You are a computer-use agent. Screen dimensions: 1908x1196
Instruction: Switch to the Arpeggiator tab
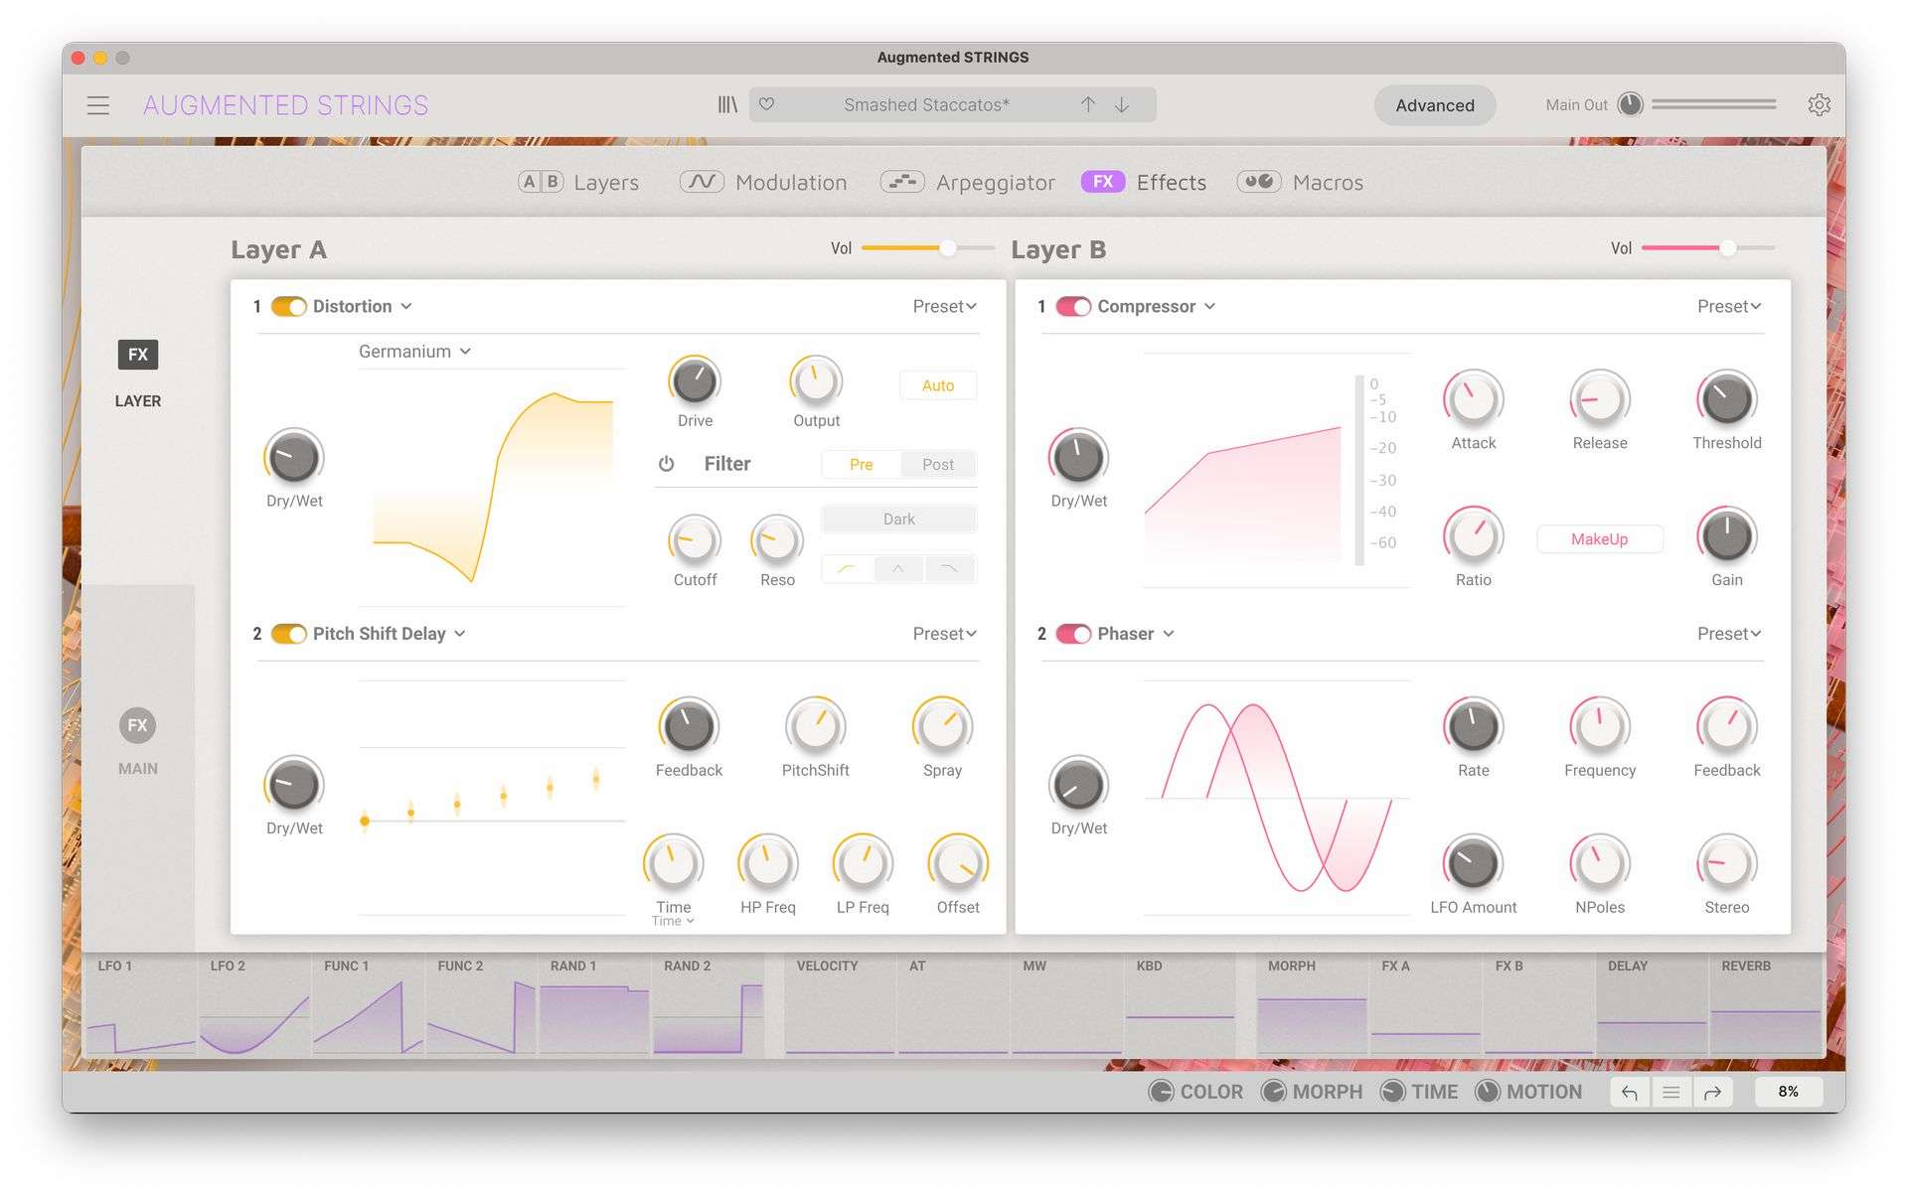pos(967,182)
